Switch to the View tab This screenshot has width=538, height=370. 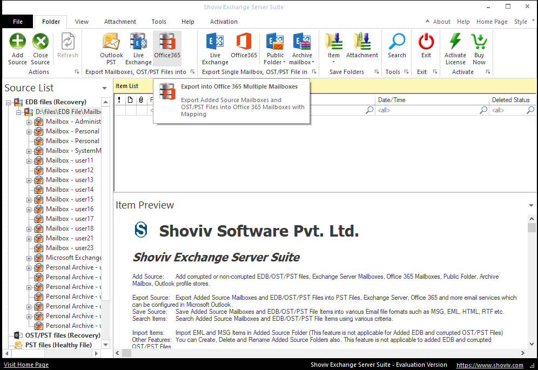pyautogui.click(x=82, y=22)
